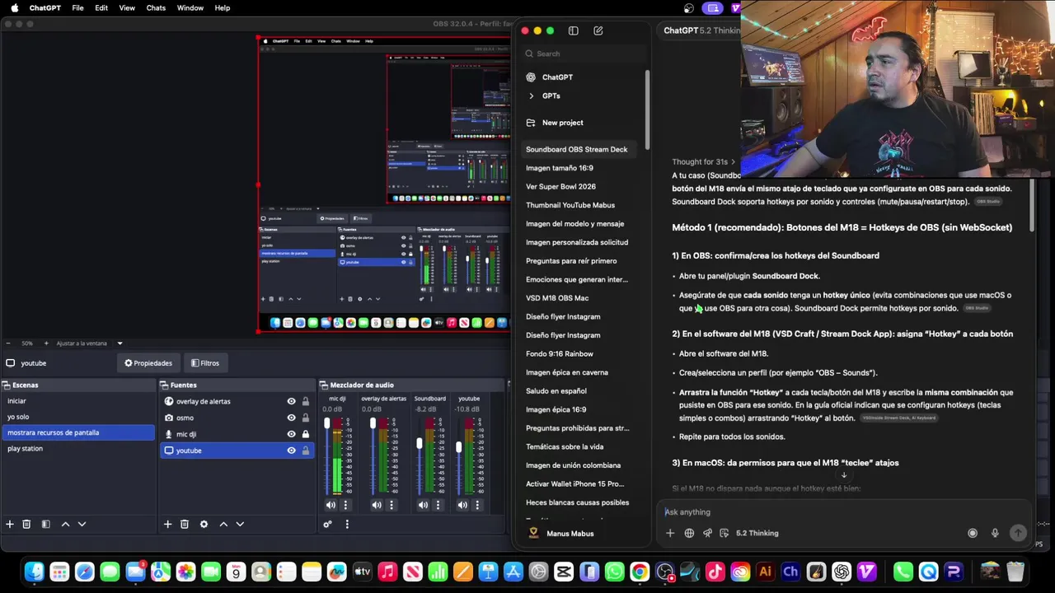Open Soundboard channel options dots
The height and width of the screenshot is (593, 1055).
point(438,505)
